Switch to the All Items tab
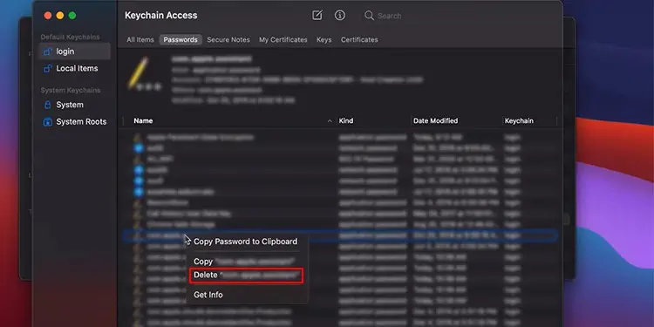 pos(140,39)
